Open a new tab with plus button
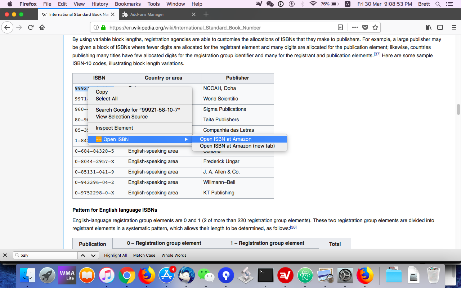 coord(206,14)
